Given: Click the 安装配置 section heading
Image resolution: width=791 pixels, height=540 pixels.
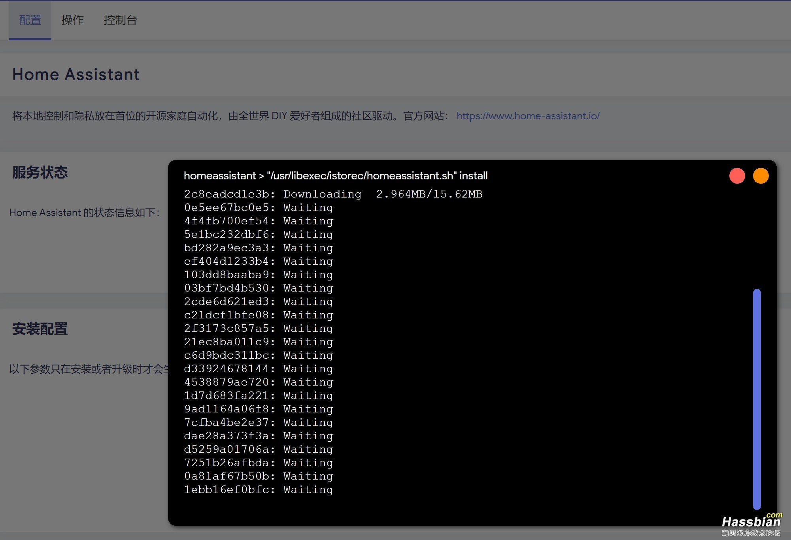Looking at the screenshot, I should pyautogui.click(x=40, y=329).
